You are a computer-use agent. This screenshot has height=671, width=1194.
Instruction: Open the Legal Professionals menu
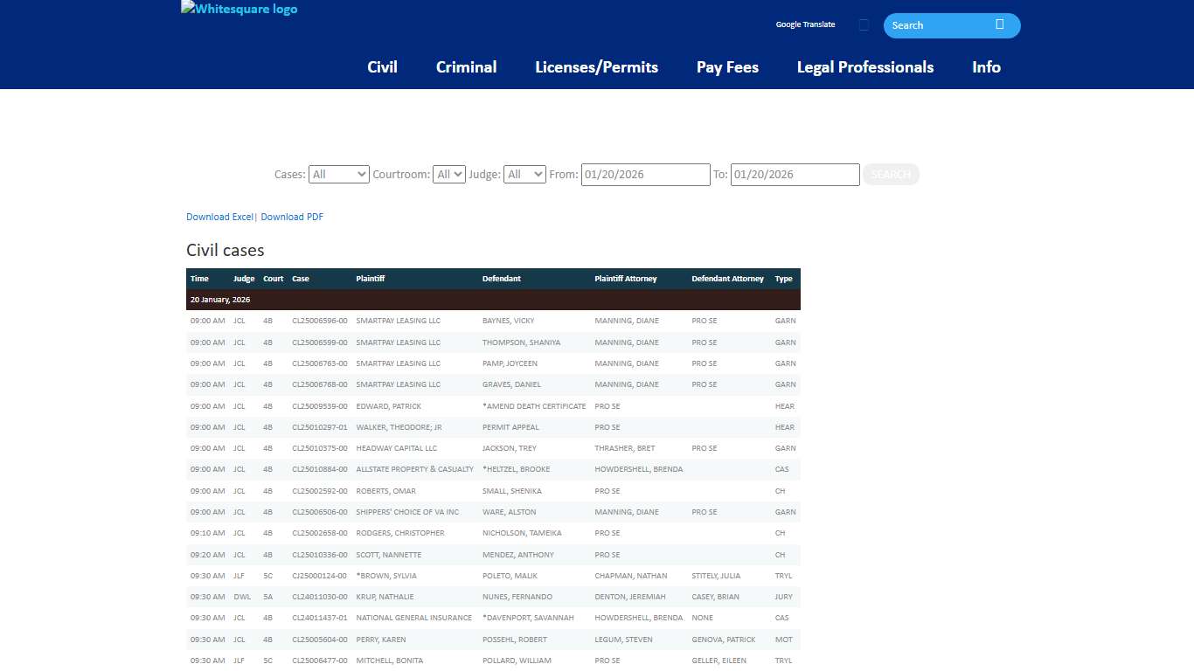click(864, 67)
